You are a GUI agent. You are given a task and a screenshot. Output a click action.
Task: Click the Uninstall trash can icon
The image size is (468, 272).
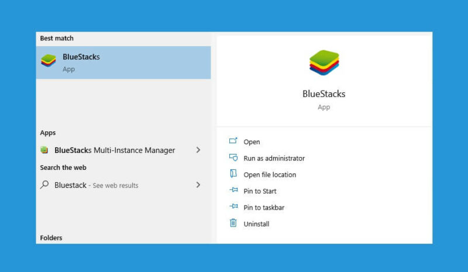[233, 222]
